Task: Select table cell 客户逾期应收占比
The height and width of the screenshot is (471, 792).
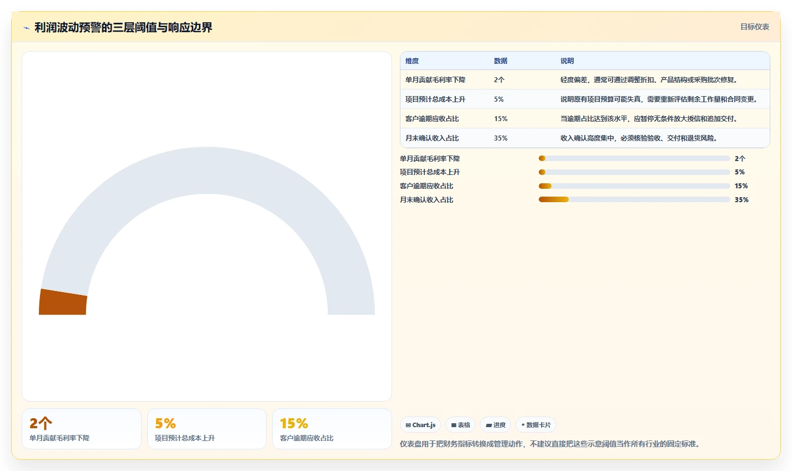Action: tap(432, 119)
